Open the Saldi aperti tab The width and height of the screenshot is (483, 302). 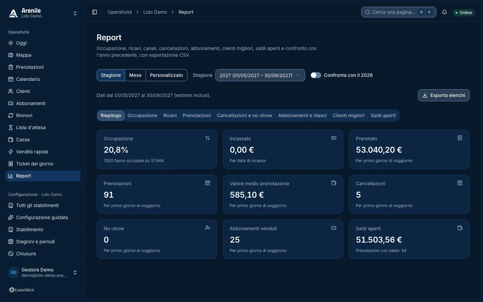(383, 115)
